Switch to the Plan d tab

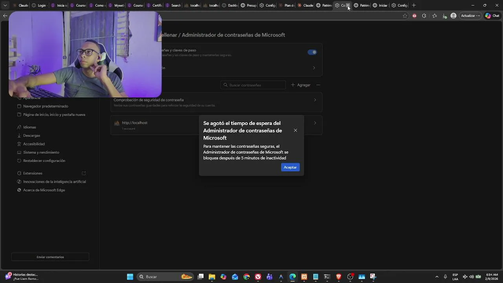click(x=286, y=6)
